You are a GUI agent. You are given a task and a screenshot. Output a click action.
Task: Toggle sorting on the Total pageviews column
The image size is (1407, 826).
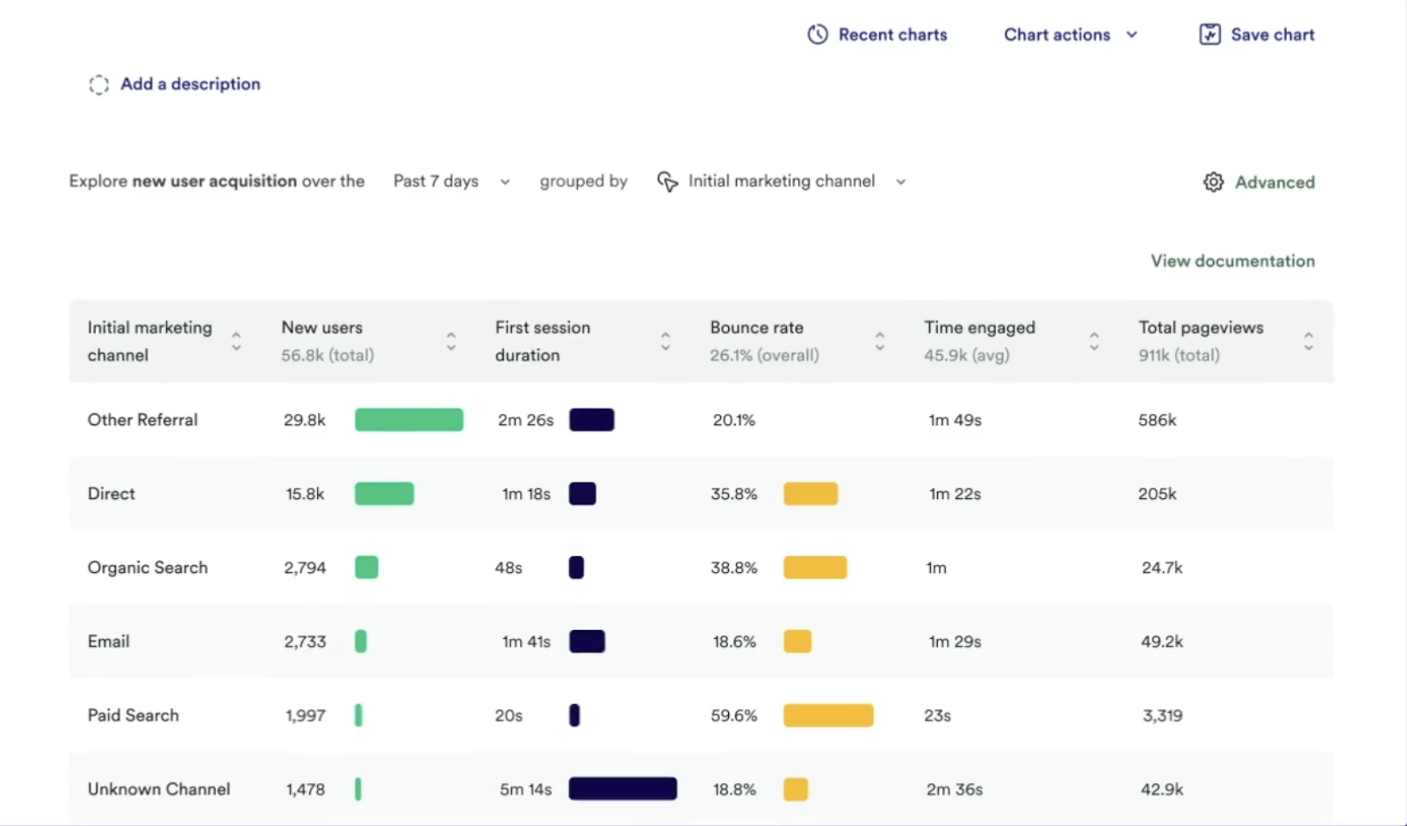1308,341
